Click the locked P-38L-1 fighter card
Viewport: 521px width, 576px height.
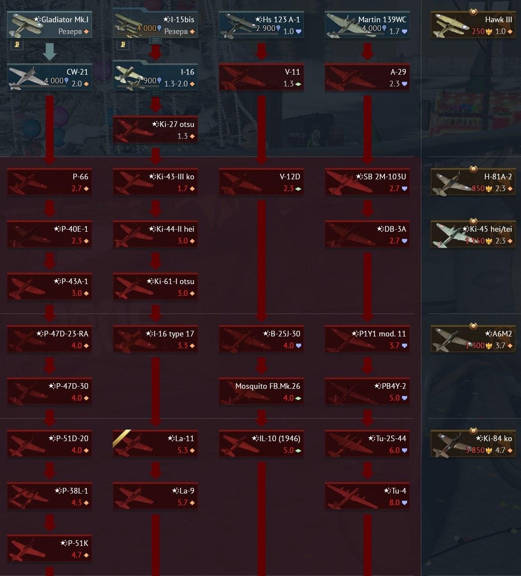click(50, 497)
